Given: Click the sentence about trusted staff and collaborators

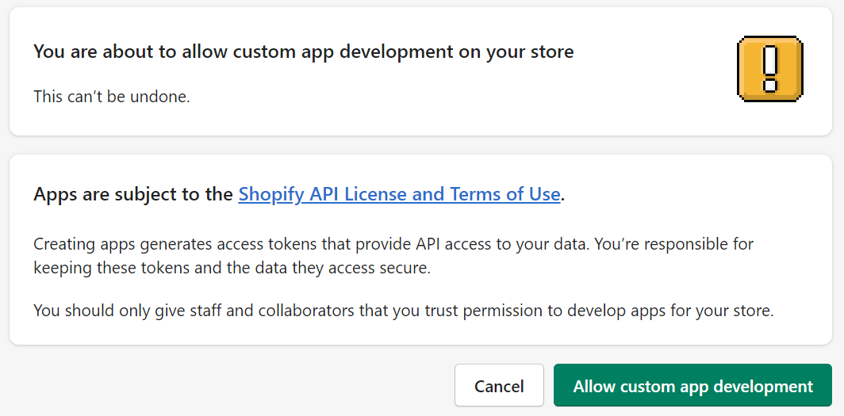Looking at the screenshot, I should pos(404,311).
